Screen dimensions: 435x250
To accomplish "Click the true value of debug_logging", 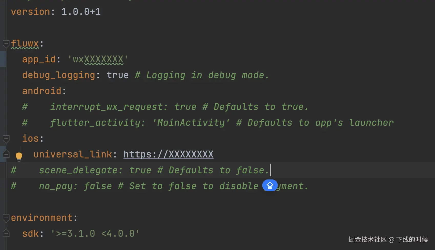I will pyautogui.click(x=118, y=75).
